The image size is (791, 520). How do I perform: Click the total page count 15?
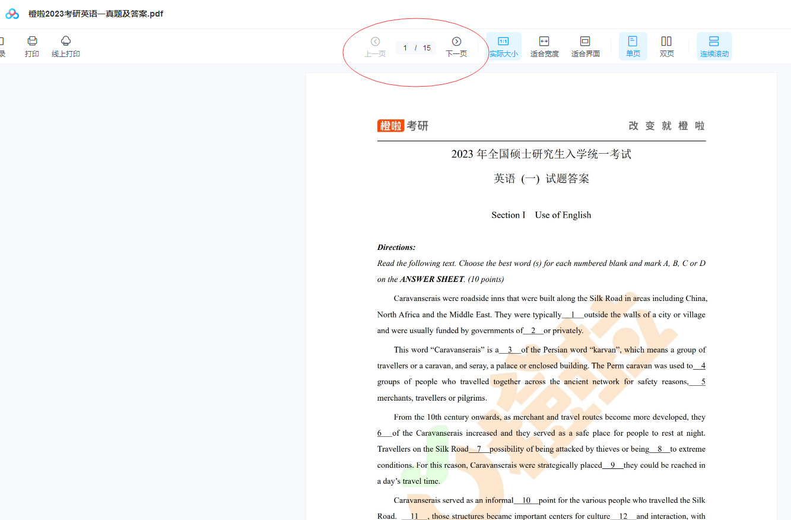(427, 48)
